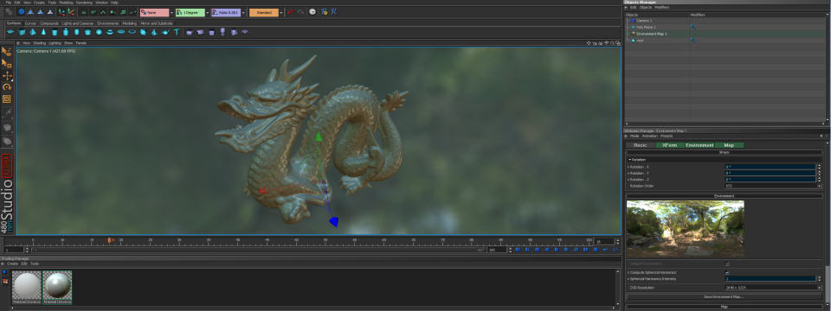Switch to the Lights and Cameras shelf tab

click(x=78, y=23)
